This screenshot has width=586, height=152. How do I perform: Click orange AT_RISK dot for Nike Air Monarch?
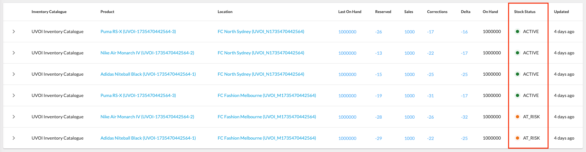[x=517, y=117]
